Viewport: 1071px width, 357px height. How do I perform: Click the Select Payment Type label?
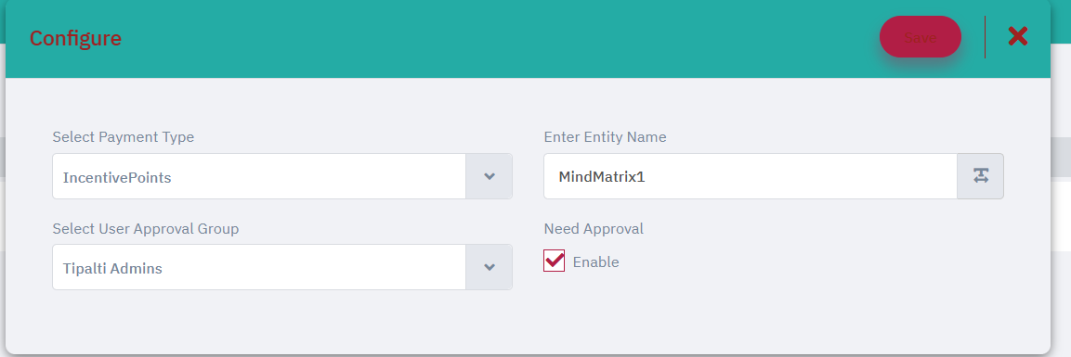[x=123, y=137]
